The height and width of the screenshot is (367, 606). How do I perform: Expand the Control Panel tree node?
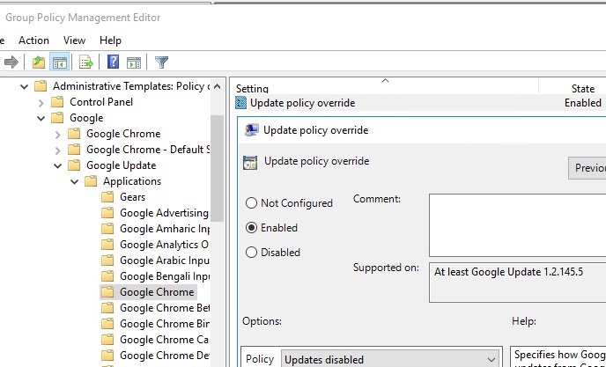pyautogui.click(x=41, y=102)
